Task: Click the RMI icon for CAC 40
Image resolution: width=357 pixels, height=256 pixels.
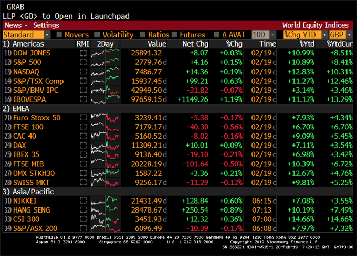Action: click(83, 136)
